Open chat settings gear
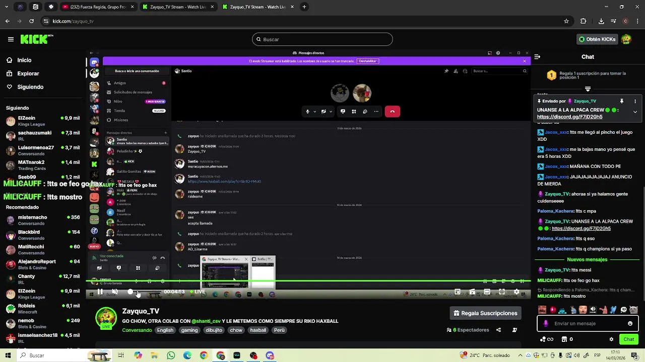 [611, 339]
